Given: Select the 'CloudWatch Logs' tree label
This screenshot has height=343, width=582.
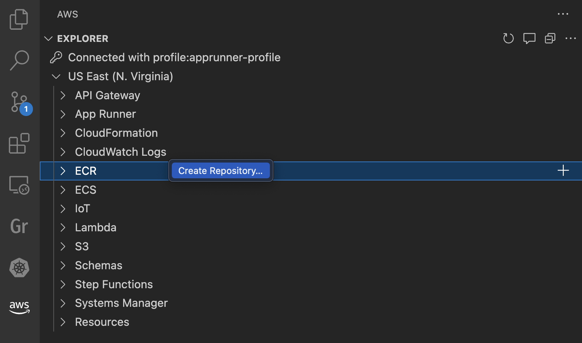Looking at the screenshot, I should [x=121, y=152].
